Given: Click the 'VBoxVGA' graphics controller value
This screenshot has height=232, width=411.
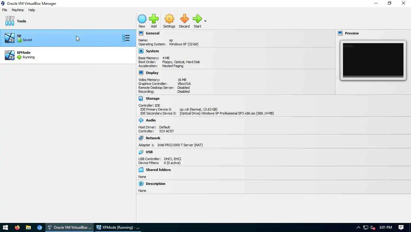Looking at the screenshot, I should [184, 84].
